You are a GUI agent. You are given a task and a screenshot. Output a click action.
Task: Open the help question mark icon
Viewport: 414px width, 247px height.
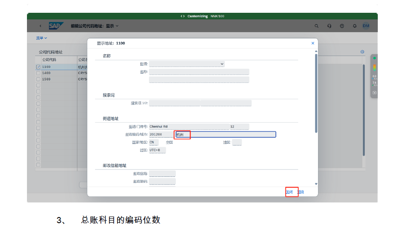point(342,26)
